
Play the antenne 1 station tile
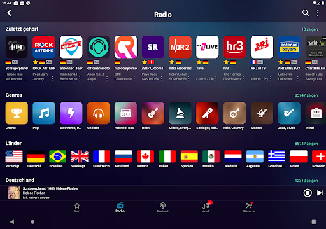[x=71, y=47]
